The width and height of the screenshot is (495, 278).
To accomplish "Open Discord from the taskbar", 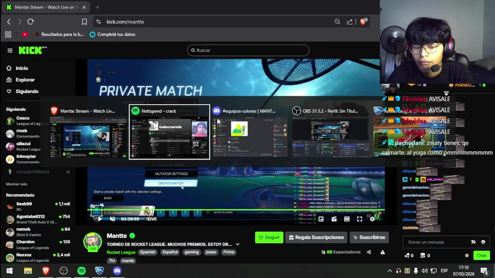I will [x=117, y=271].
